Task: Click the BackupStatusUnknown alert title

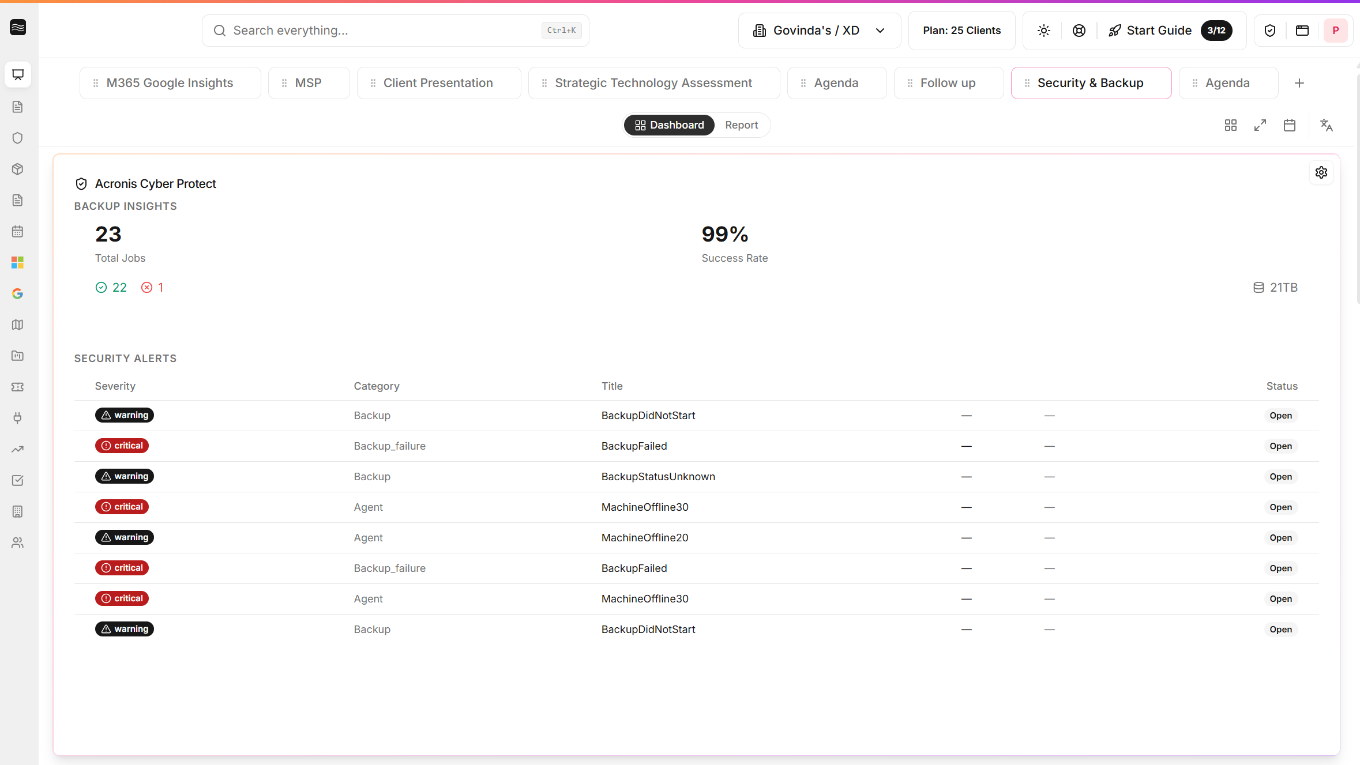Action: (x=658, y=477)
